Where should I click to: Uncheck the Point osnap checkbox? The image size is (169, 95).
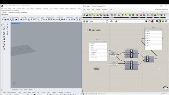click(x=12, y=93)
